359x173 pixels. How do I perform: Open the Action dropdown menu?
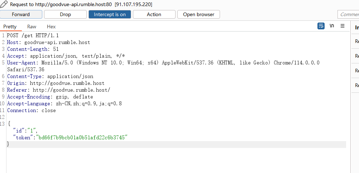[x=154, y=14]
